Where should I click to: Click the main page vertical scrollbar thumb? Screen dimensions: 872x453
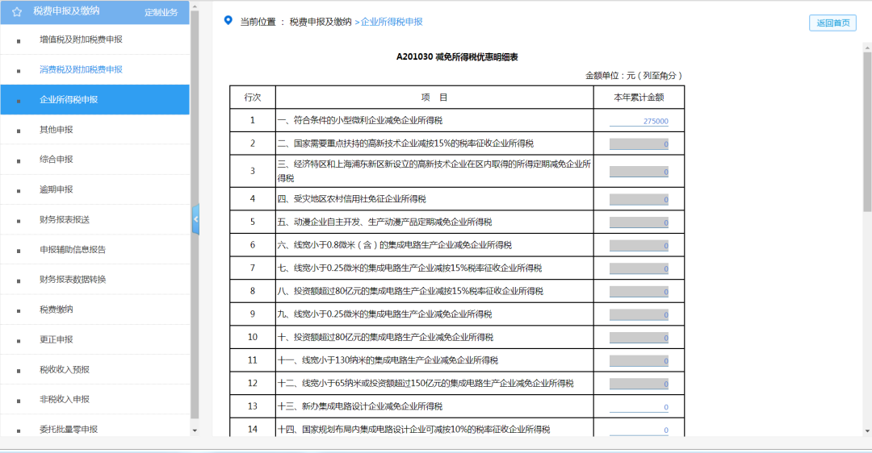click(x=867, y=132)
